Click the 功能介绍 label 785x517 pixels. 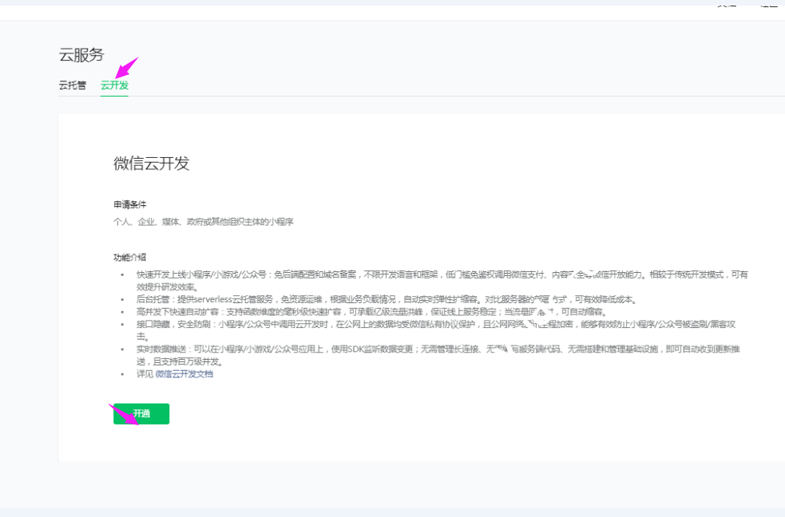pos(129,258)
